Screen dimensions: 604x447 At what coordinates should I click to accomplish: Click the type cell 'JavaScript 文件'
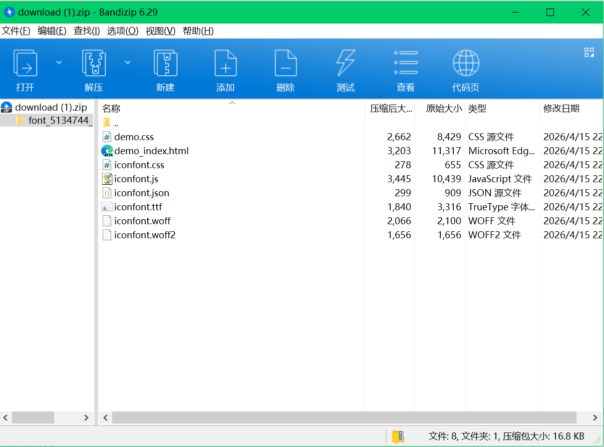click(x=500, y=179)
